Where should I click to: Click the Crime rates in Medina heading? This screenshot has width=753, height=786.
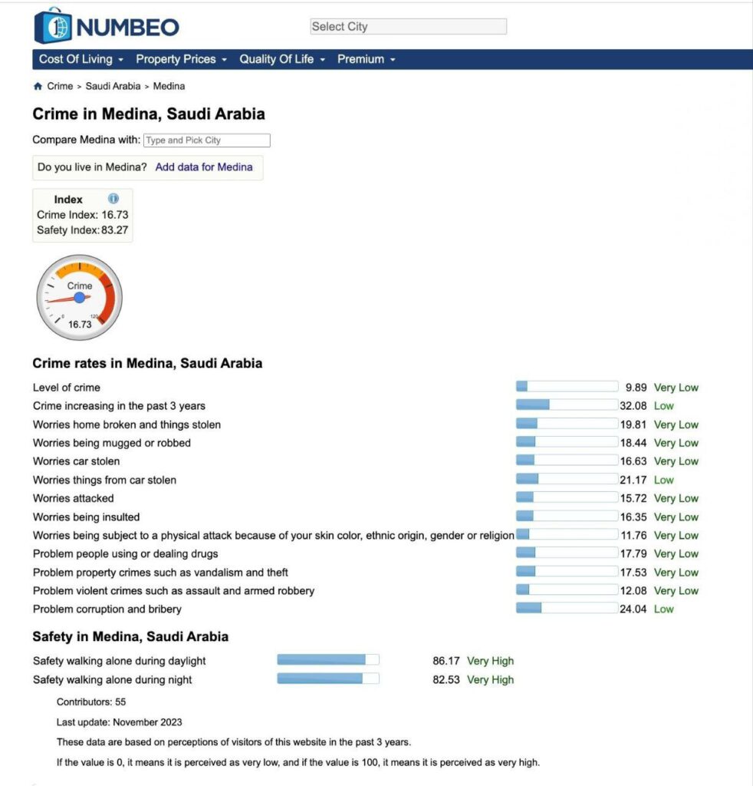click(x=147, y=363)
